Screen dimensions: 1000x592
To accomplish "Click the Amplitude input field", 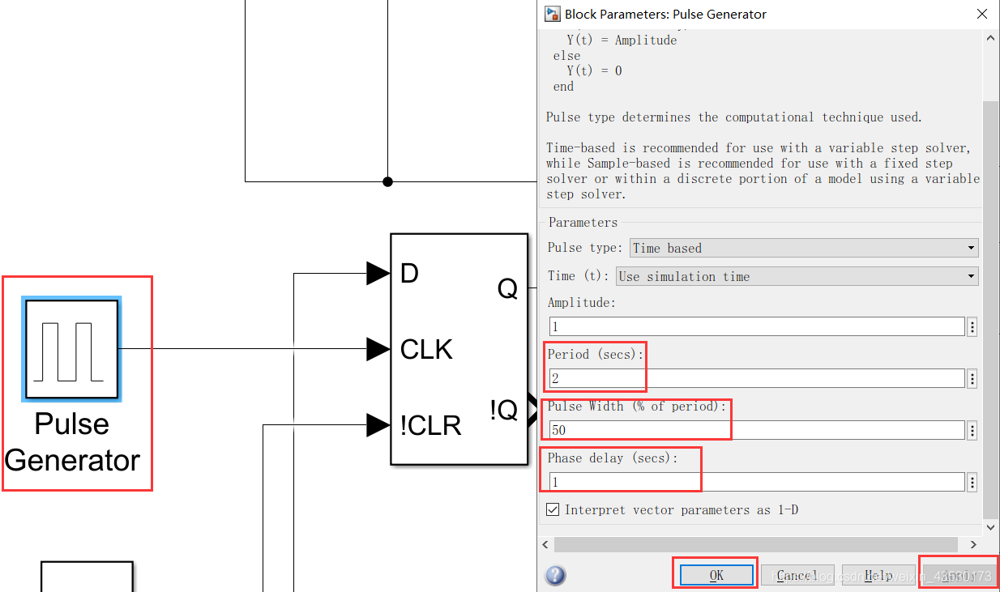I will point(756,326).
